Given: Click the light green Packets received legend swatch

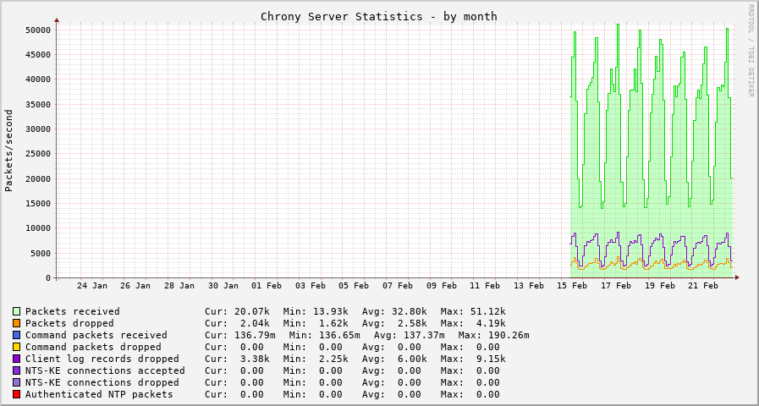Looking at the screenshot, I should [16, 311].
